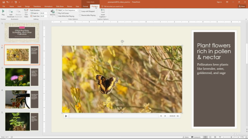Switch to Slide Sorter view
Viewport: 248px width, 139px height.
click(210, 137)
